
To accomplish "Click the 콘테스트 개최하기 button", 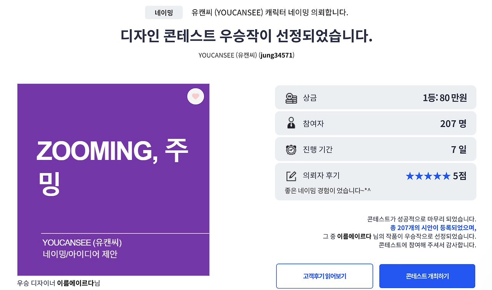I will pyautogui.click(x=427, y=276).
